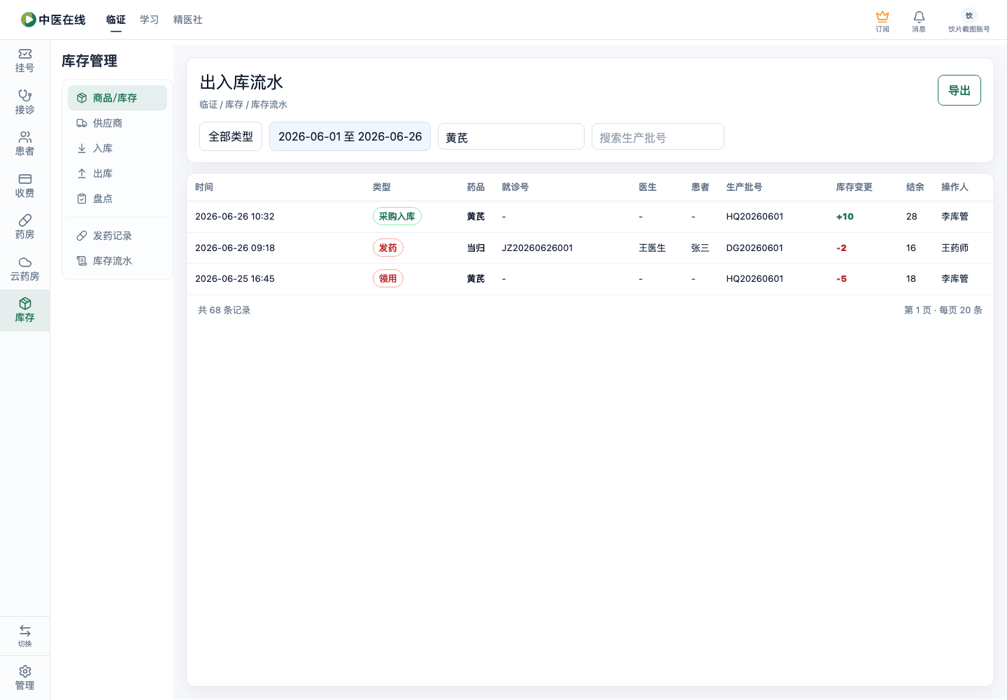Open 盘点 menu item
The image size is (1007, 700).
click(x=117, y=199)
